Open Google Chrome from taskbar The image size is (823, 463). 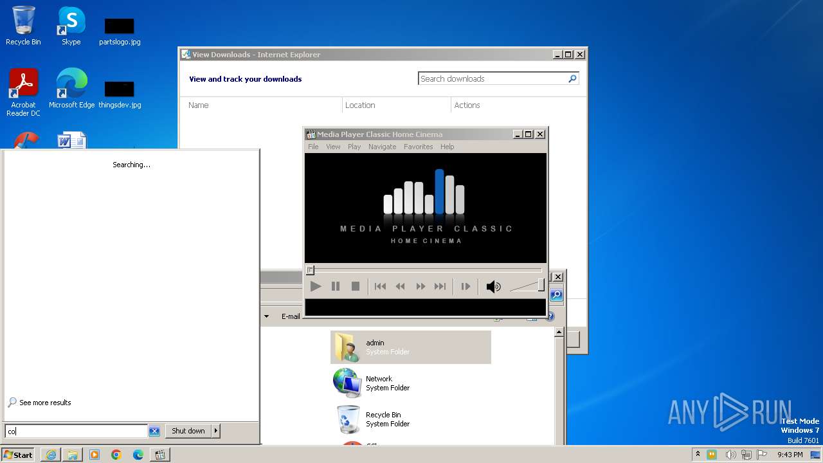click(x=116, y=455)
